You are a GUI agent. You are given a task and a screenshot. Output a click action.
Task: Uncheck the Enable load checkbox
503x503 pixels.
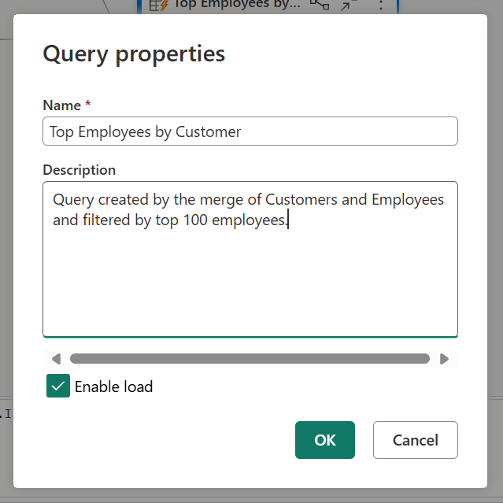(58, 386)
